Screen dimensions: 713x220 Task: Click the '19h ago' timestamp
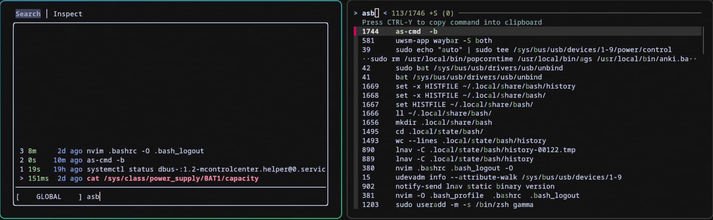pos(67,169)
